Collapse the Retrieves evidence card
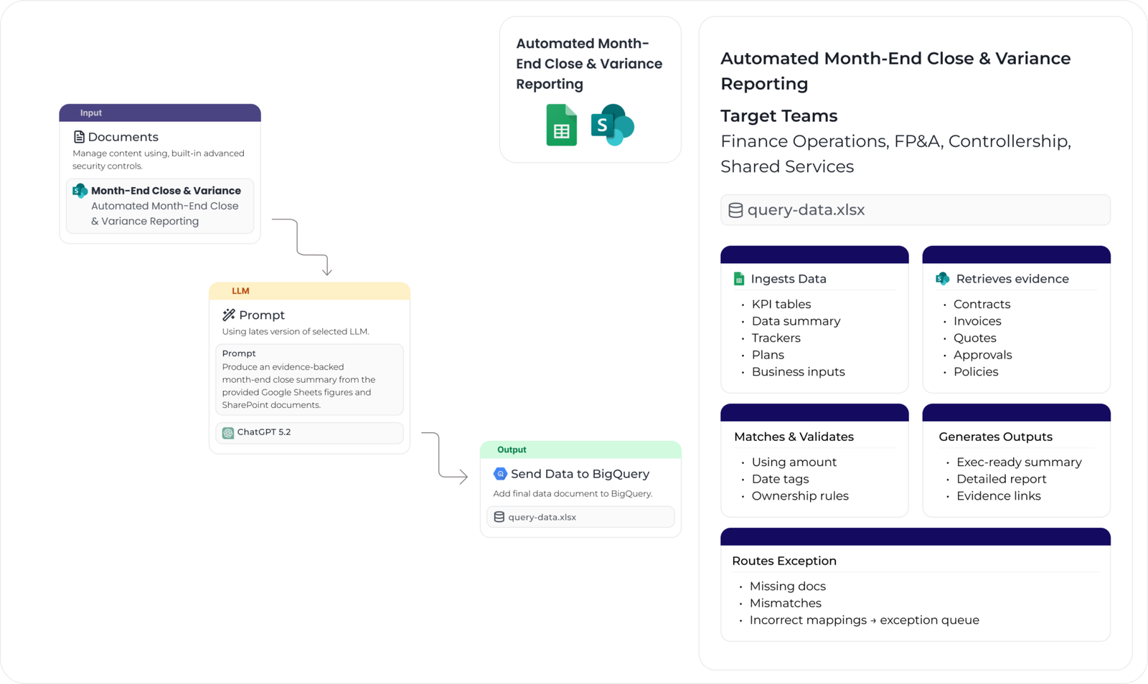 [x=1016, y=253]
